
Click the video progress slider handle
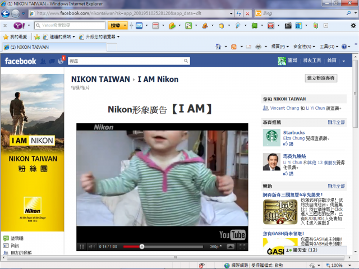click(x=142, y=247)
